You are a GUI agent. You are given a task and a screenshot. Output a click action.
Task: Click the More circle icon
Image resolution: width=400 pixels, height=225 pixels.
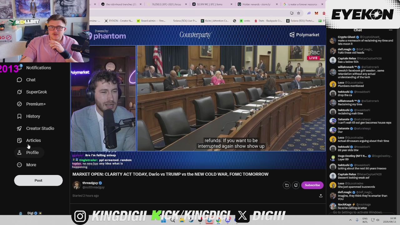tap(19, 165)
